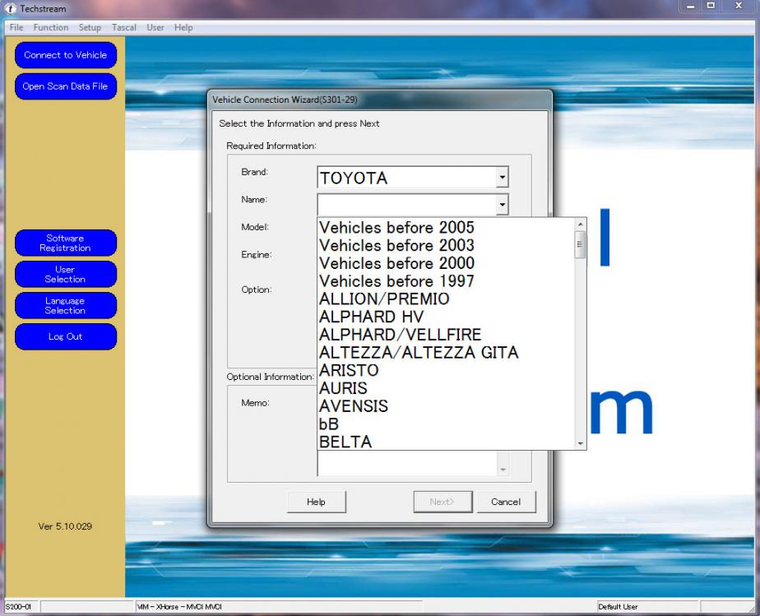Click the Next> button in wizard

coord(443,503)
